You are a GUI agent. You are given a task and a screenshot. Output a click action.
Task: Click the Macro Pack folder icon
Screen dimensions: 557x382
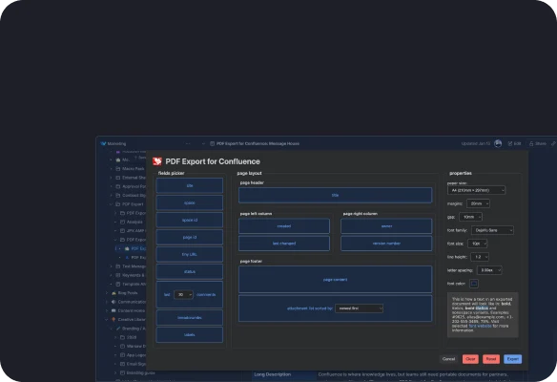click(118, 169)
